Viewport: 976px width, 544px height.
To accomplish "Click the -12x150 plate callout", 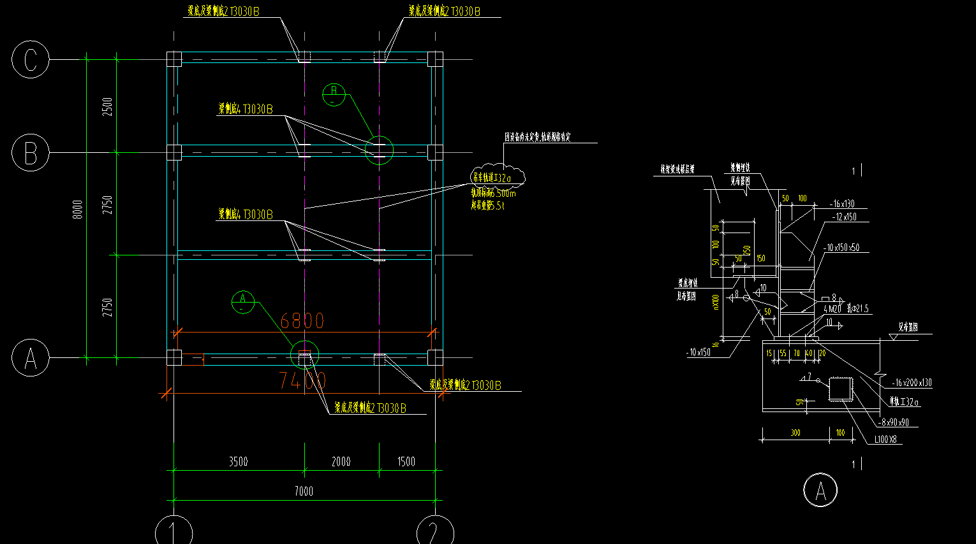I will [844, 217].
